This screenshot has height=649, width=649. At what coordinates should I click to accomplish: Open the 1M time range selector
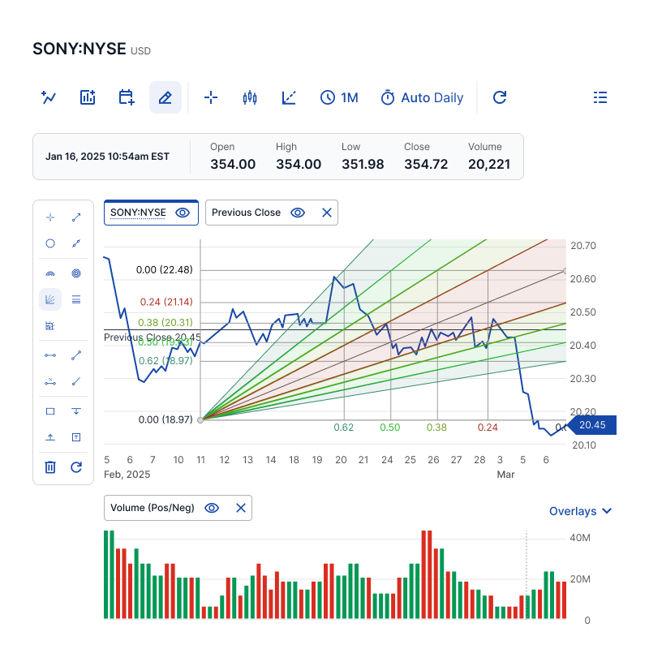(x=339, y=97)
